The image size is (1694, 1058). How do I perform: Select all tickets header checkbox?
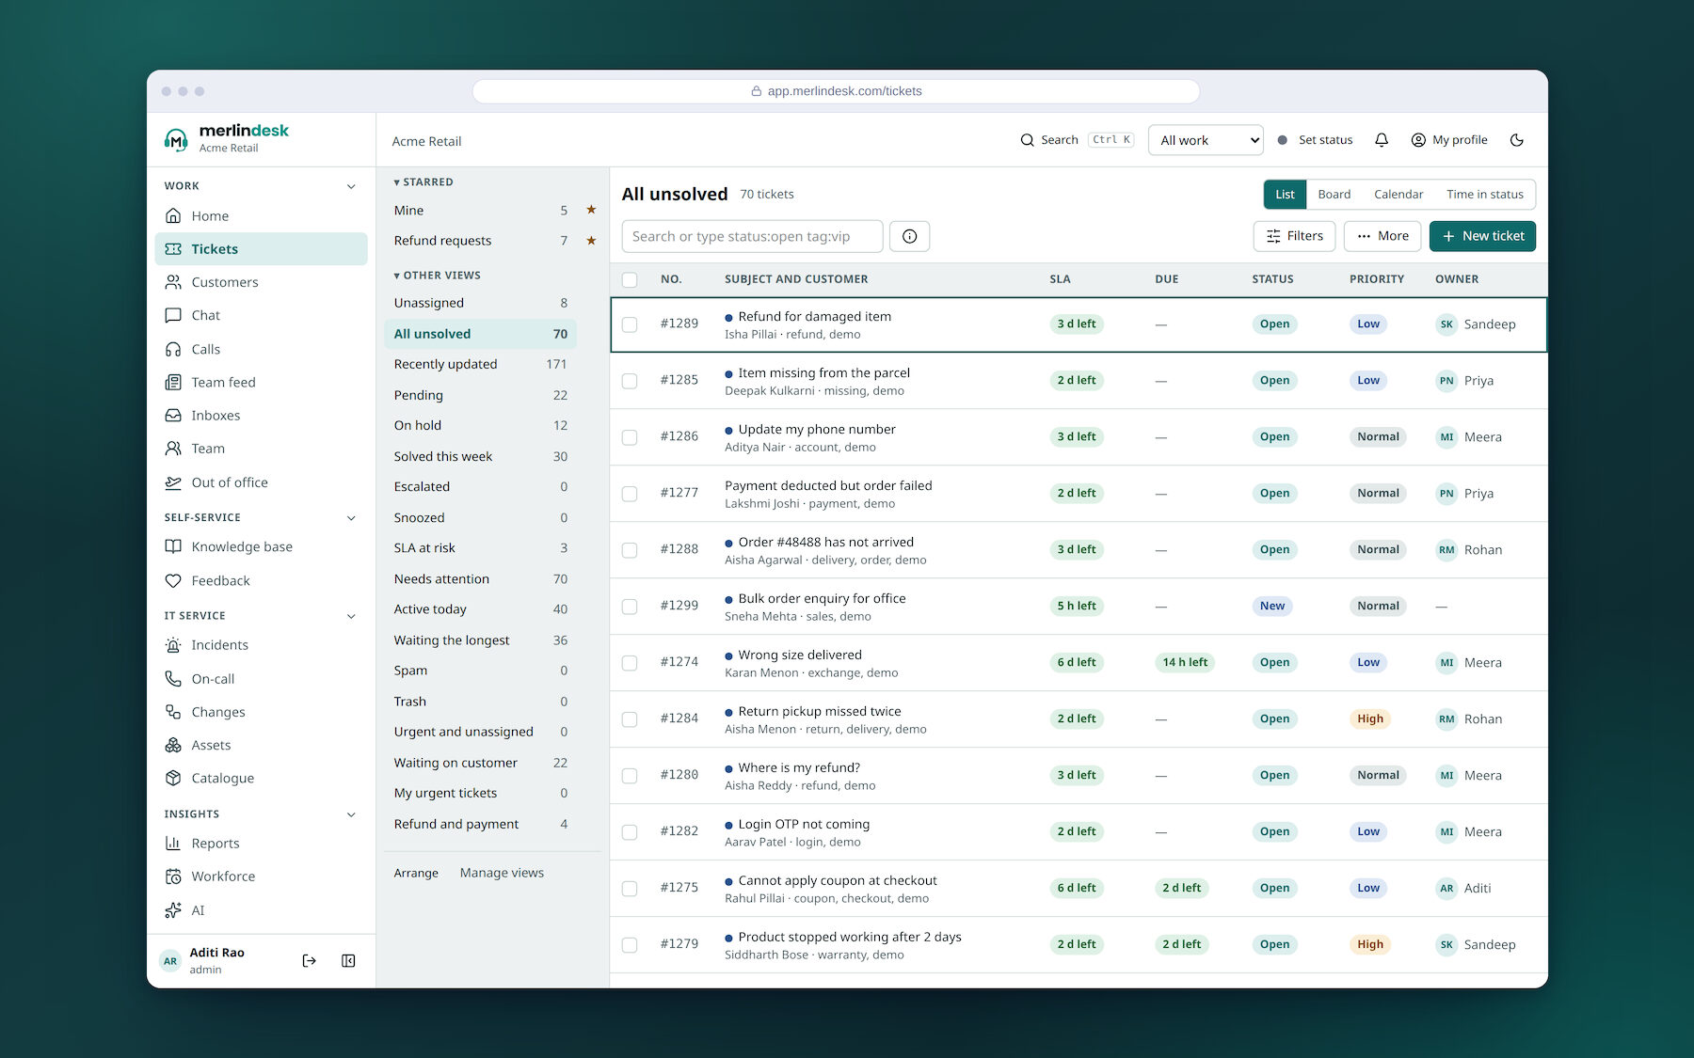point(630,279)
